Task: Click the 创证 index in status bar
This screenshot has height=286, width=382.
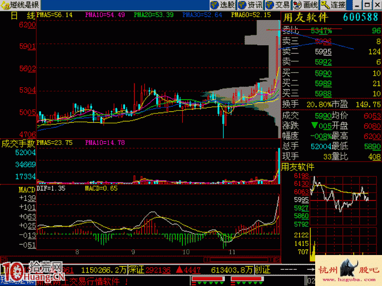Action: pyautogui.click(x=262, y=270)
